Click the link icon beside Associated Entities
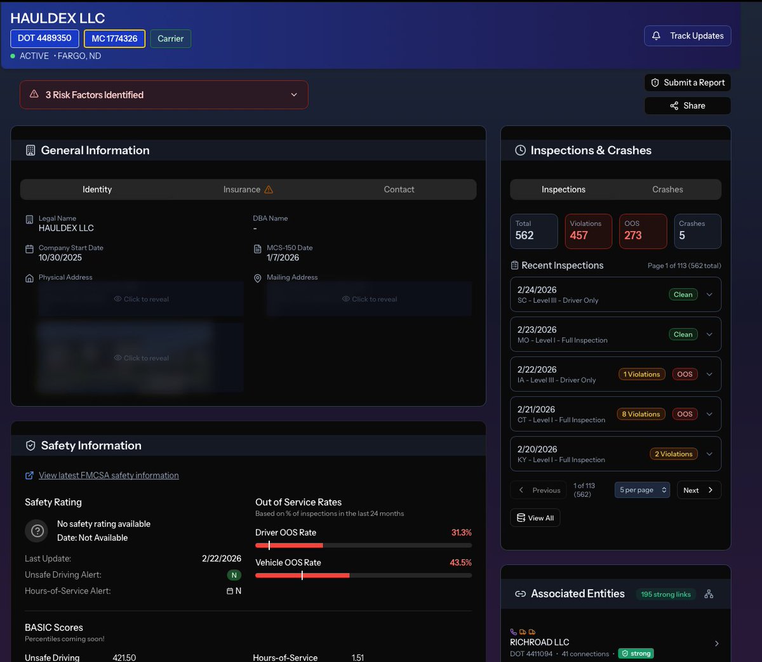762x662 pixels. [520, 594]
